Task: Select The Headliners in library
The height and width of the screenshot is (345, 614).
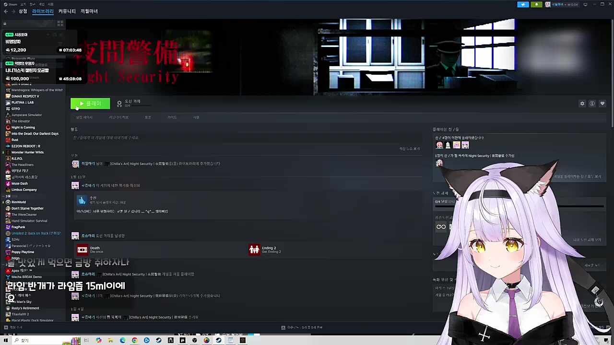Action: click(x=22, y=165)
